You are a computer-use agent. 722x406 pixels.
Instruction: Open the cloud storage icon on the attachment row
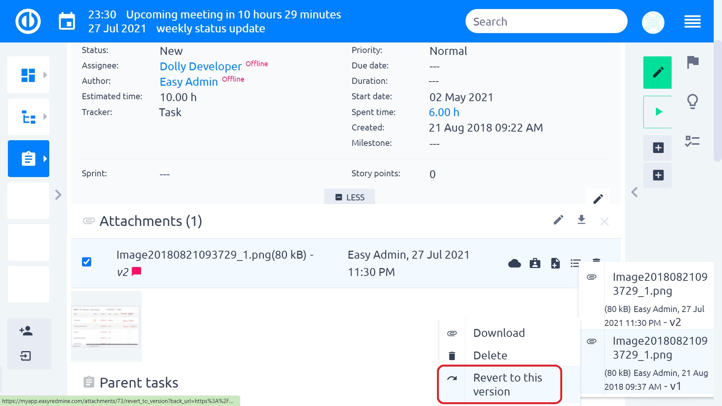click(515, 263)
